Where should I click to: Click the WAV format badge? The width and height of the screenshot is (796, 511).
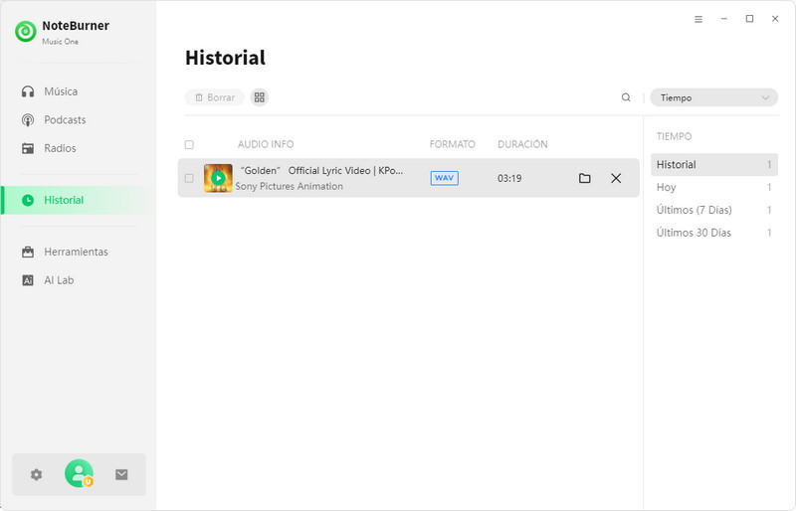click(x=444, y=178)
